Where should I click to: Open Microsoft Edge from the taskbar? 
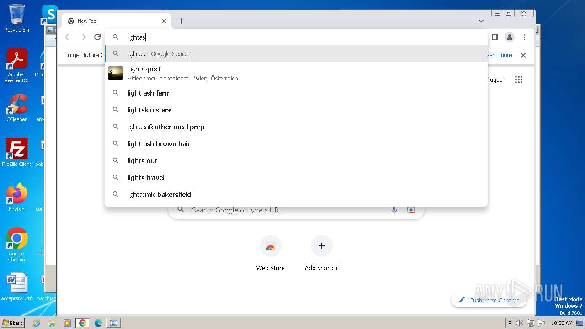[98, 323]
